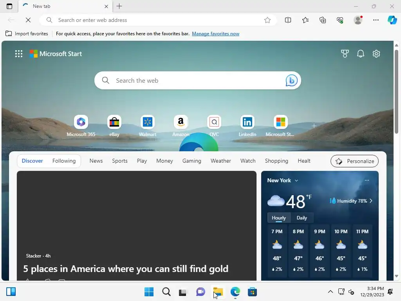Viewport: 401px width, 301px height.
Task: Open the Sports tab
Action: [120, 161]
